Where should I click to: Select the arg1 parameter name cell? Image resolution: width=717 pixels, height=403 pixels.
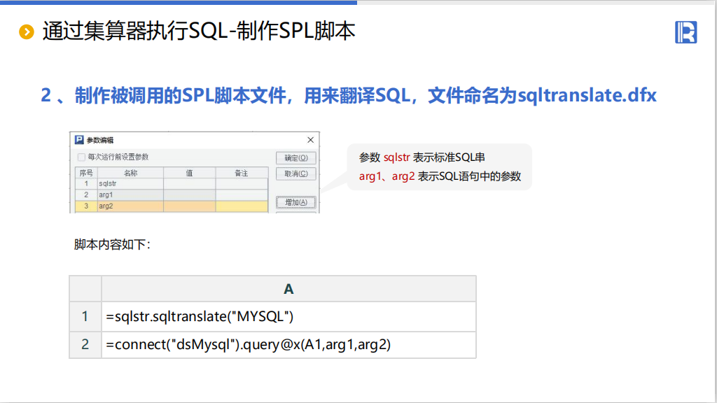click(x=130, y=195)
